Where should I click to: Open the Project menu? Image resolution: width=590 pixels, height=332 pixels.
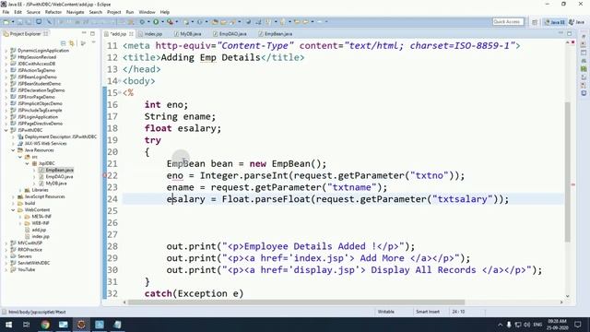click(x=113, y=12)
